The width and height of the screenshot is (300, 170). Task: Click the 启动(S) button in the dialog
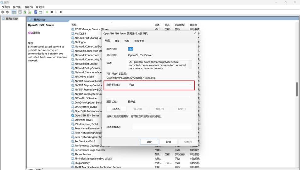[x=116, y=109]
